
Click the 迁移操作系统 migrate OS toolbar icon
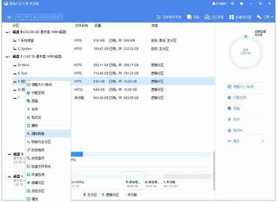(168, 17)
